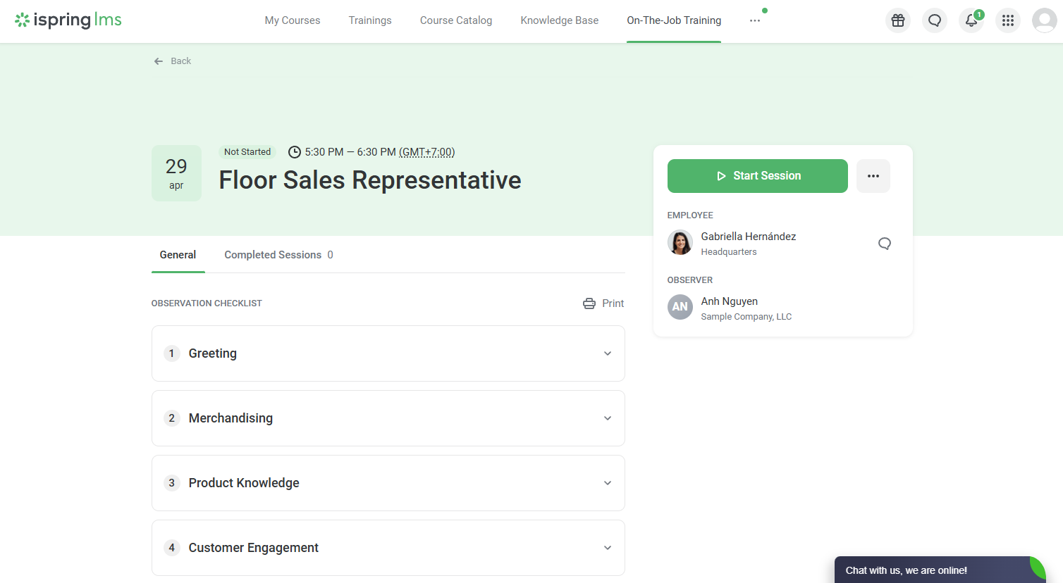Click the Print label text
This screenshot has width=1063, height=583.
(x=613, y=303)
